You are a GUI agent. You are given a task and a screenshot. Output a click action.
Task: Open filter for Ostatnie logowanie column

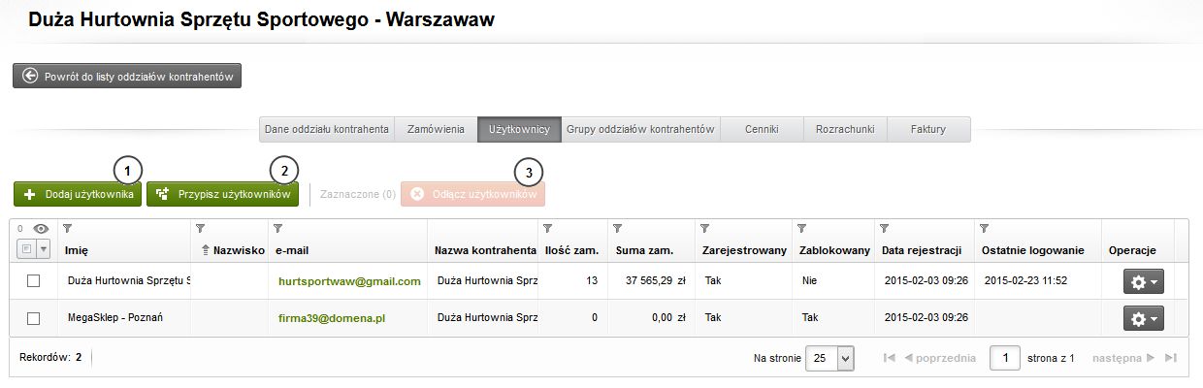(985, 229)
